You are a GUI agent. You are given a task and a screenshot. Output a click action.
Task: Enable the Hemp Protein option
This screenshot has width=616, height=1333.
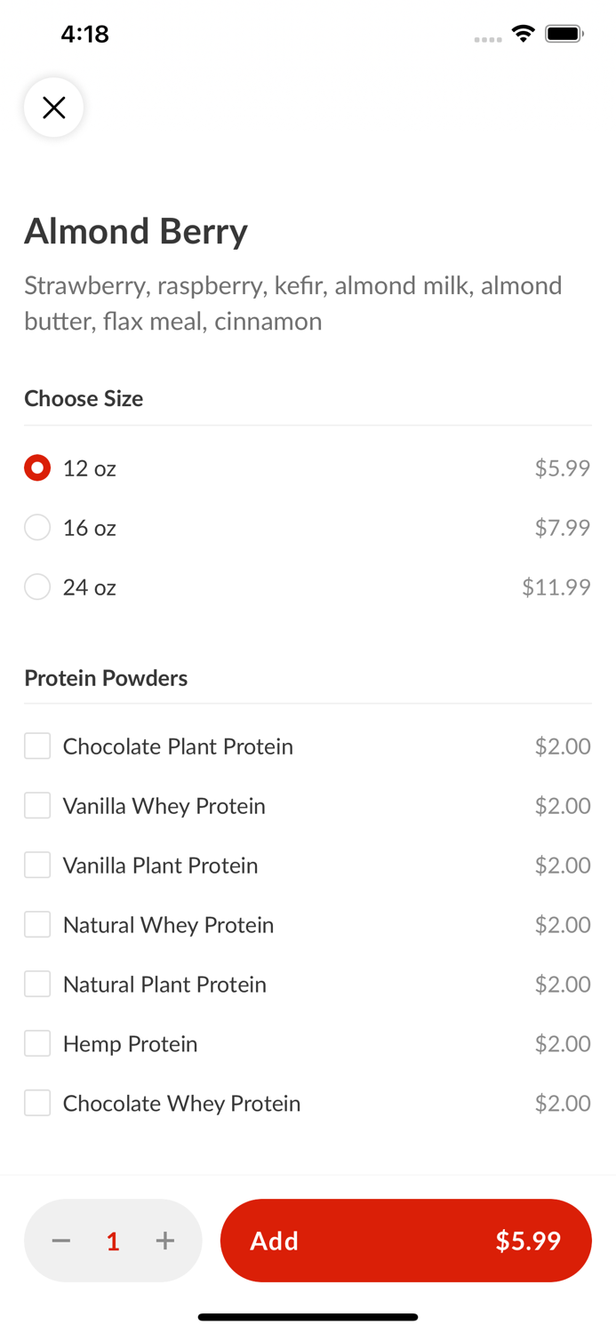[x=37, y=1043]
